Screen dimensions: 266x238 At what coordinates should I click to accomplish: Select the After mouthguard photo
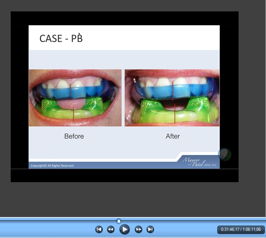[x=172, y=98]
